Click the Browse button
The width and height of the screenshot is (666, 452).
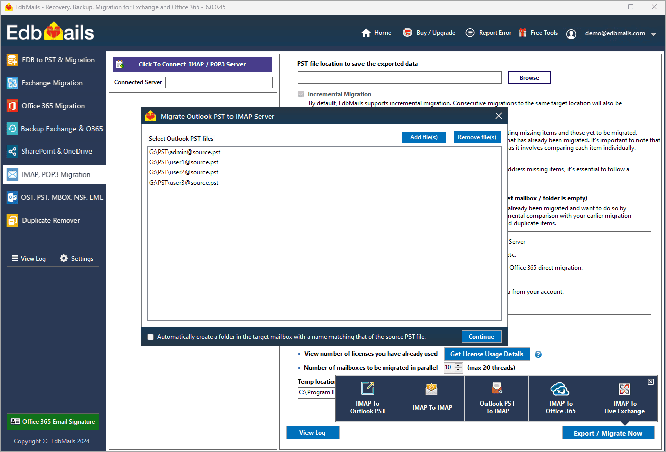pos(529,78)
